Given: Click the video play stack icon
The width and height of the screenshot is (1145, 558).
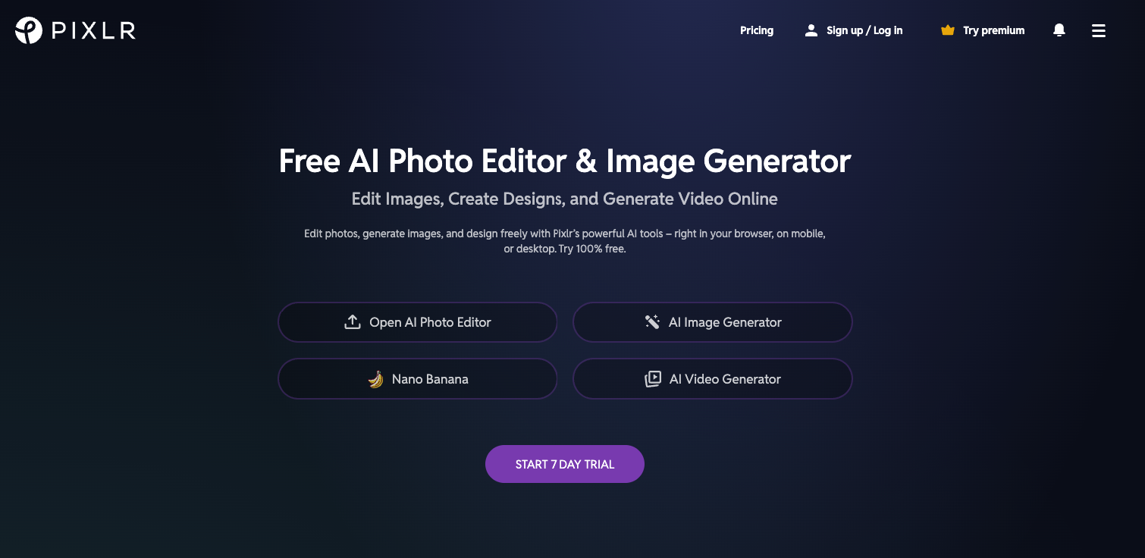Looking at the screenshot, I should click(653, 379).
